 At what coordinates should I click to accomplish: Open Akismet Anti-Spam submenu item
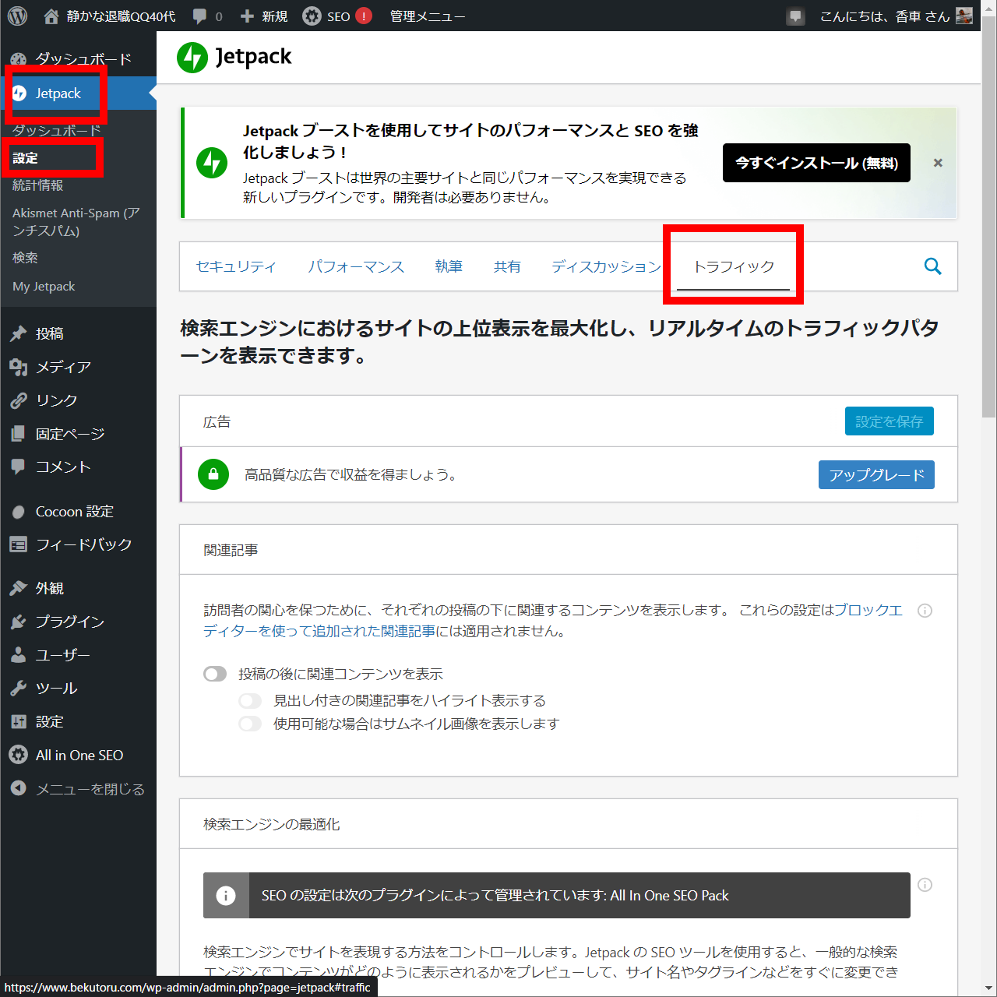click(76, 221)
